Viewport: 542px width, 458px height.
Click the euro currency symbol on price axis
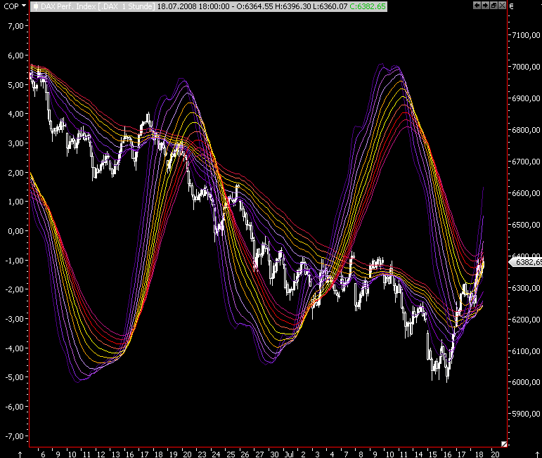pyautogui.click(x=511, y=5)
